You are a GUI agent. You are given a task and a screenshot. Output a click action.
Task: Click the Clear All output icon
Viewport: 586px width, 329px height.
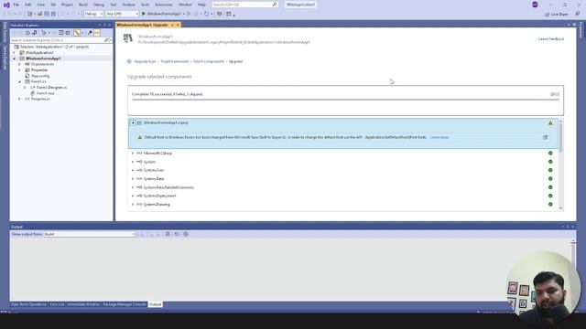(x=168, y=234)
